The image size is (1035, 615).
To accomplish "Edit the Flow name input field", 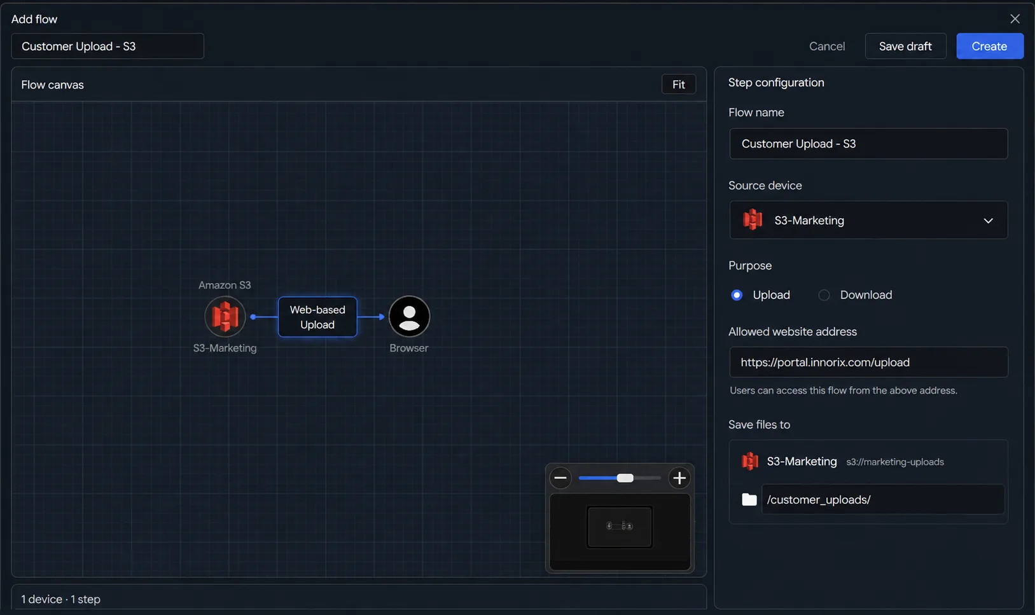I will pos(868,144).
